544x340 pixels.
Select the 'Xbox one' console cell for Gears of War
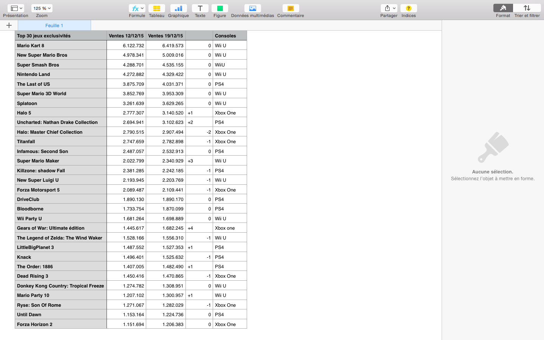coord(230,228)
